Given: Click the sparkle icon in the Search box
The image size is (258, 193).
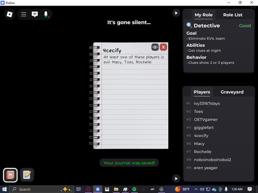Looking at the screenshot, I should (66, 189).
